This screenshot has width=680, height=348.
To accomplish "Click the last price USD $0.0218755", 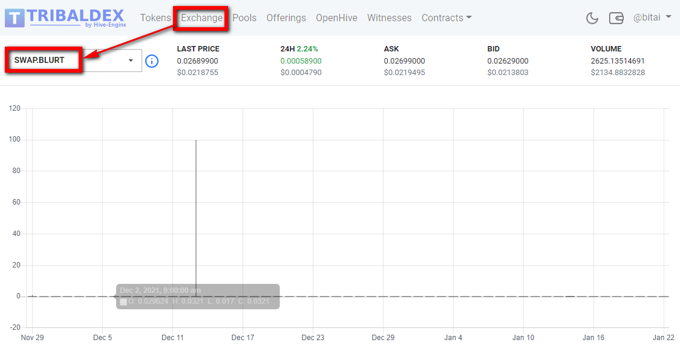I will coord(198,73).
